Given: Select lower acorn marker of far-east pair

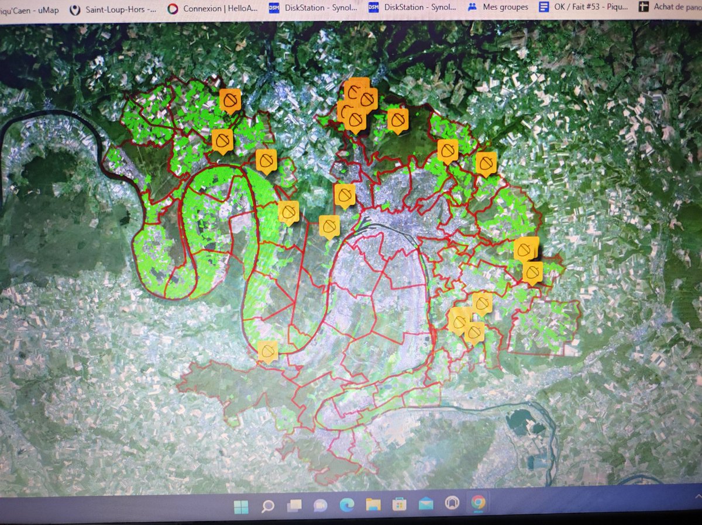Looking at the screenshot, I should 532,273.
